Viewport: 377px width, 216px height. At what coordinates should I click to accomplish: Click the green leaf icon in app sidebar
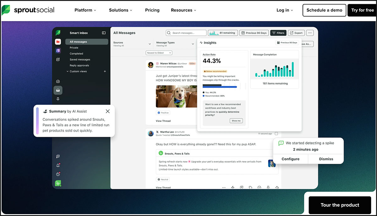[58, 33]
